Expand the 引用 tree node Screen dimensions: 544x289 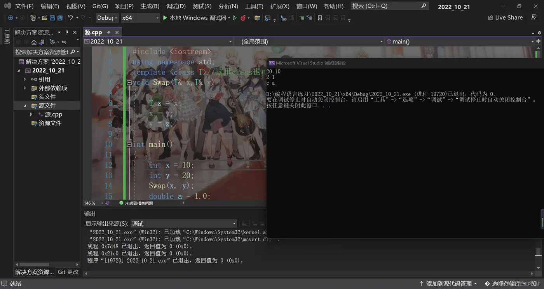coord(25,79)
